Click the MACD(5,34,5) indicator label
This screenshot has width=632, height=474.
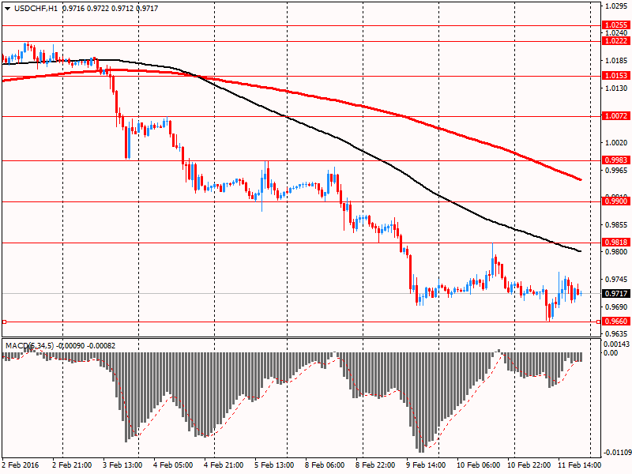(x=29, y=346)
